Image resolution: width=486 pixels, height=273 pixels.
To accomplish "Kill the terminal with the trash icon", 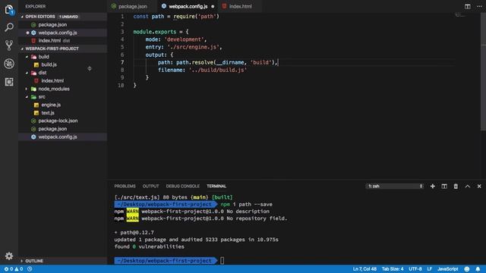I will click(x=456, y=186).
